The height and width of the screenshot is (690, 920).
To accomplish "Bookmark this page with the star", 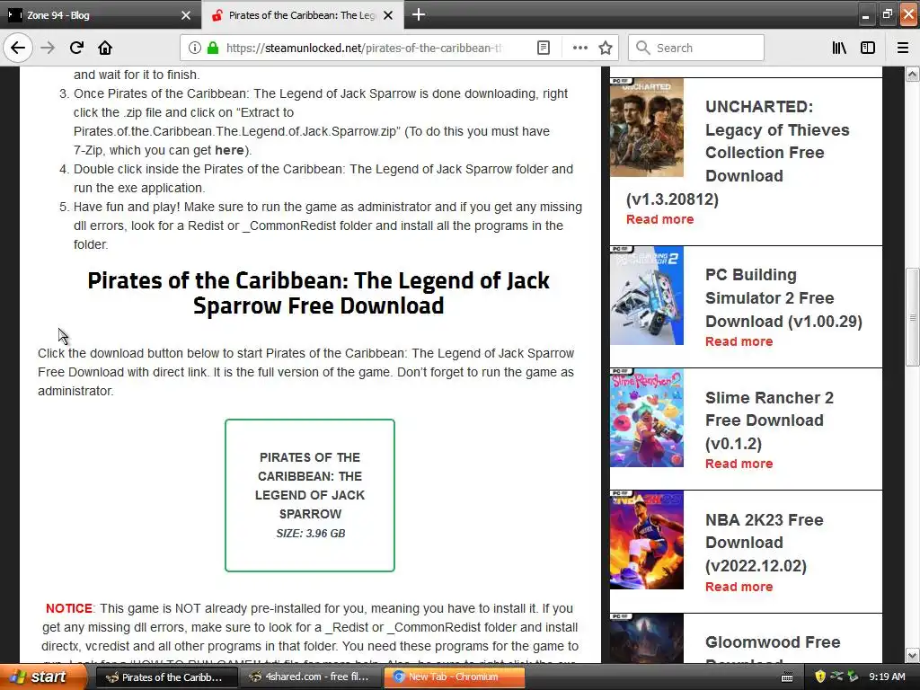I will tap(606, 48).
